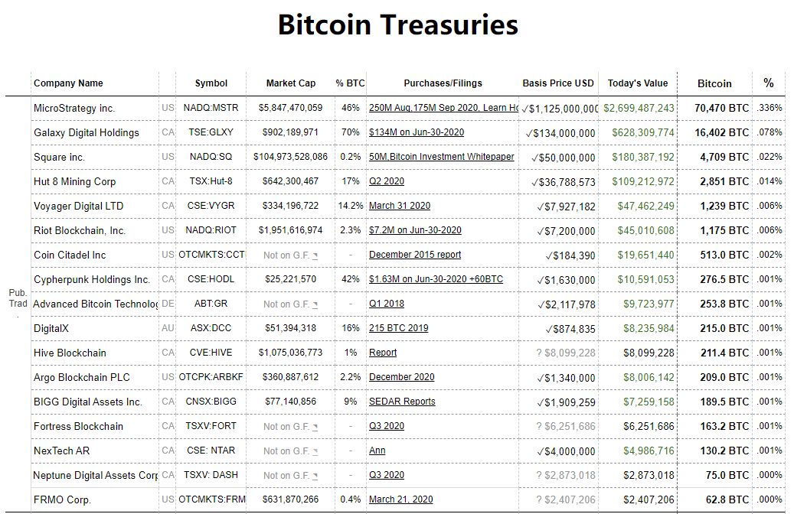Select the Coin Citadel Inc name
794x514 pixels.
70,255
